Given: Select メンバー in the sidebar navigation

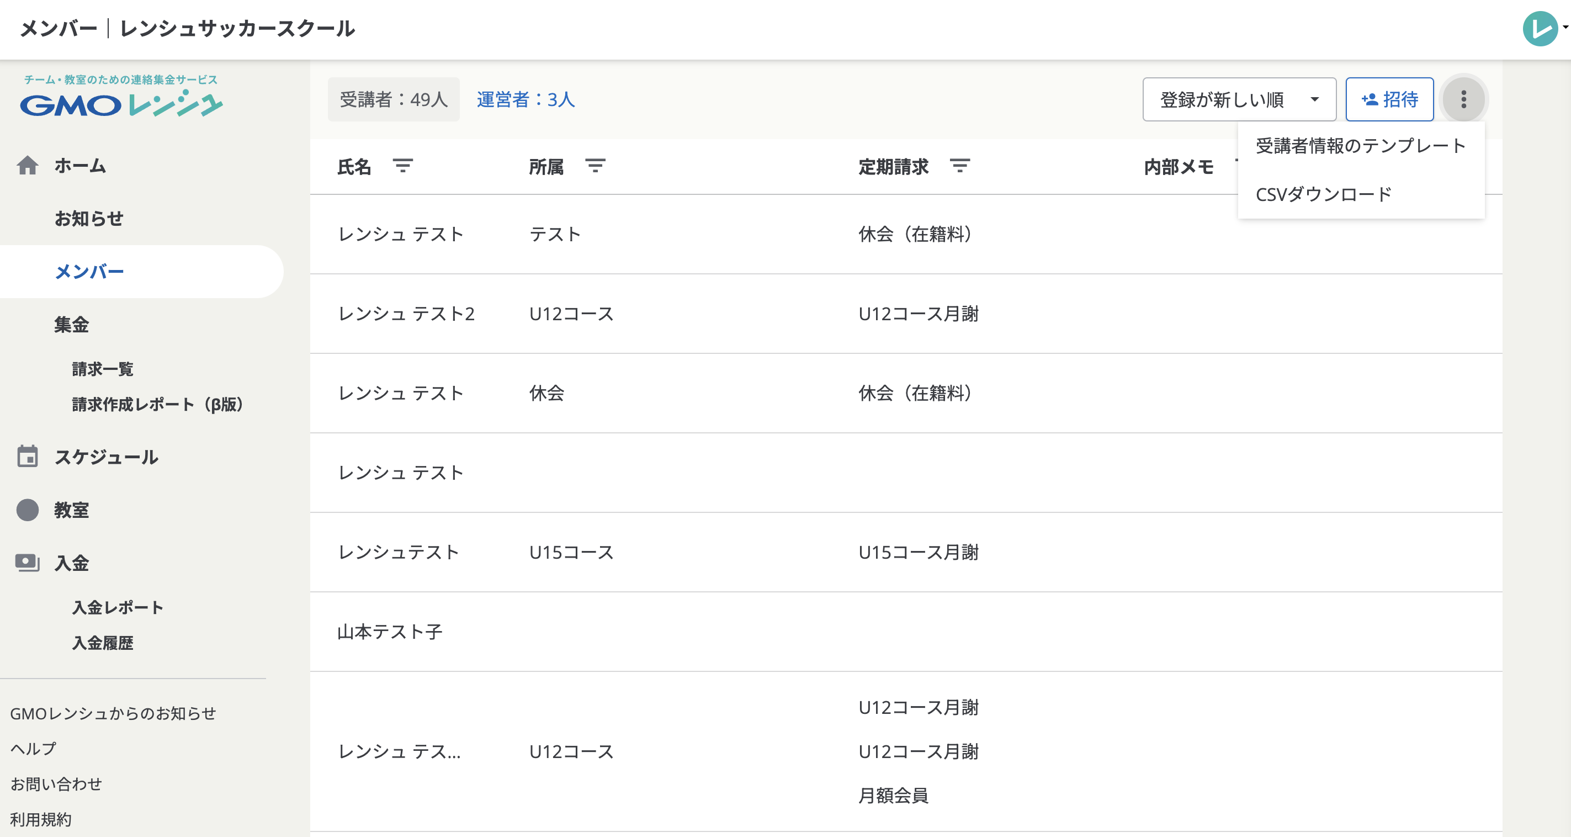Looking at the screenshot, I should click(x=89, y=271).
